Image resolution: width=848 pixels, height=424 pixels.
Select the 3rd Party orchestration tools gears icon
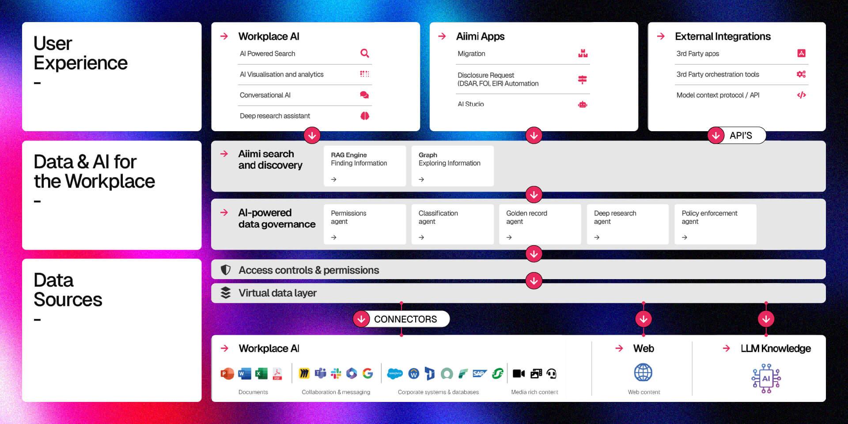pyautogui.click(x=802, y=74)
